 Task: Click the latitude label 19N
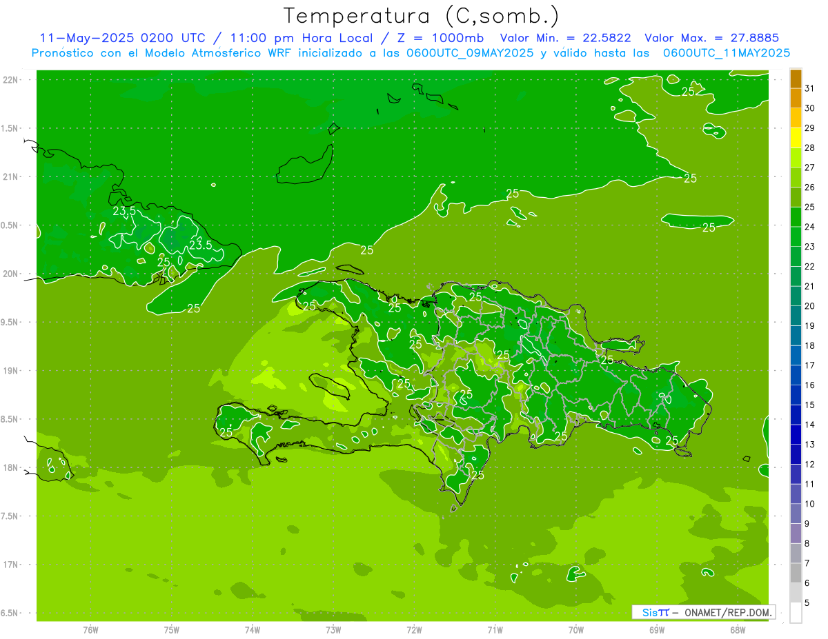10,370
